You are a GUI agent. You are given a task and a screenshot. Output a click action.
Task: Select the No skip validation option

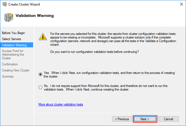41,87
